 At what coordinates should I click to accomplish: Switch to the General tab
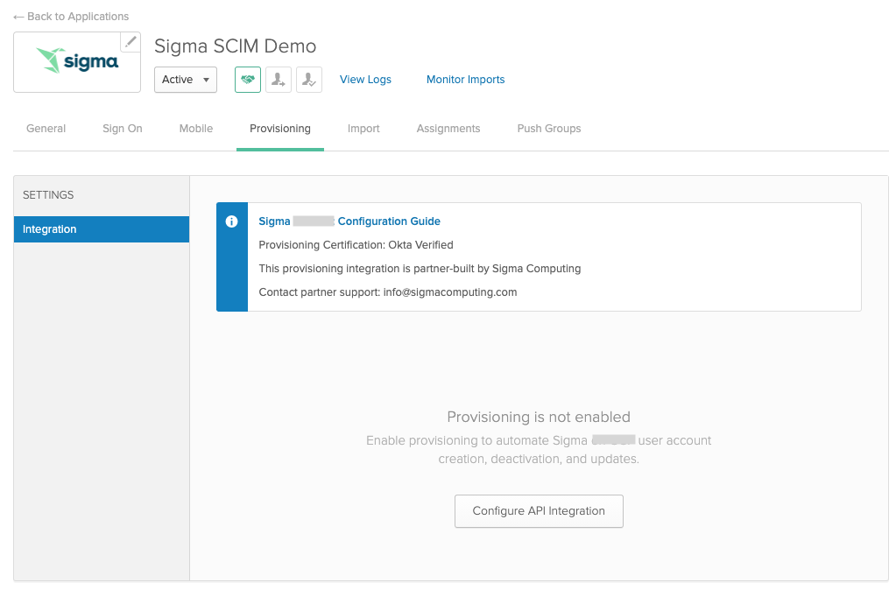click(x=46, y=129)
